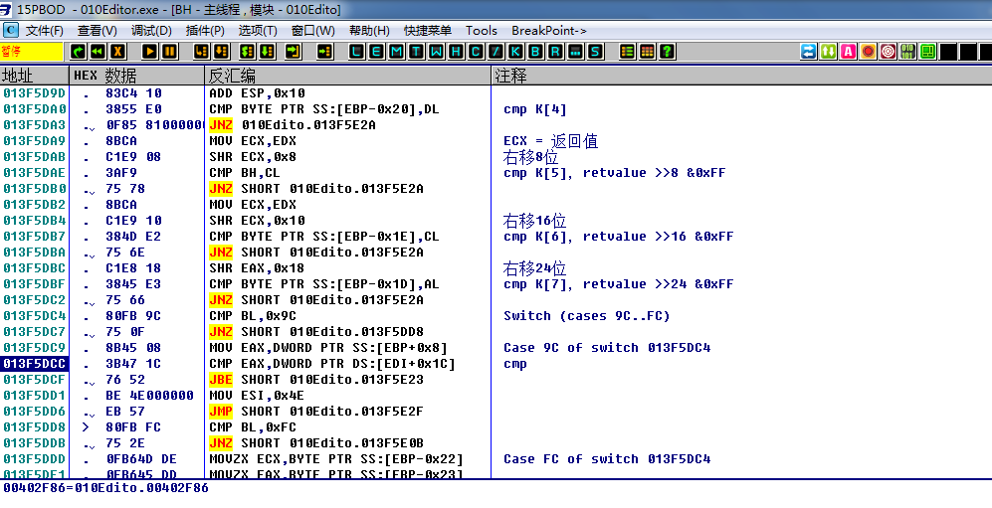Open Handles window via H icon
This screenshot has height=508, width=992.
coord(456,52)
